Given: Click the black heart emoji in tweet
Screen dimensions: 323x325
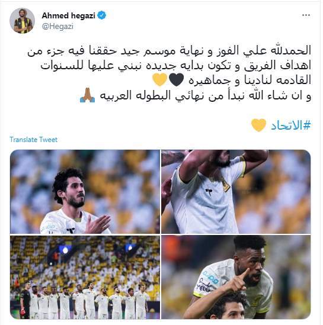Looking at the screenshot, I should (176, 80).
